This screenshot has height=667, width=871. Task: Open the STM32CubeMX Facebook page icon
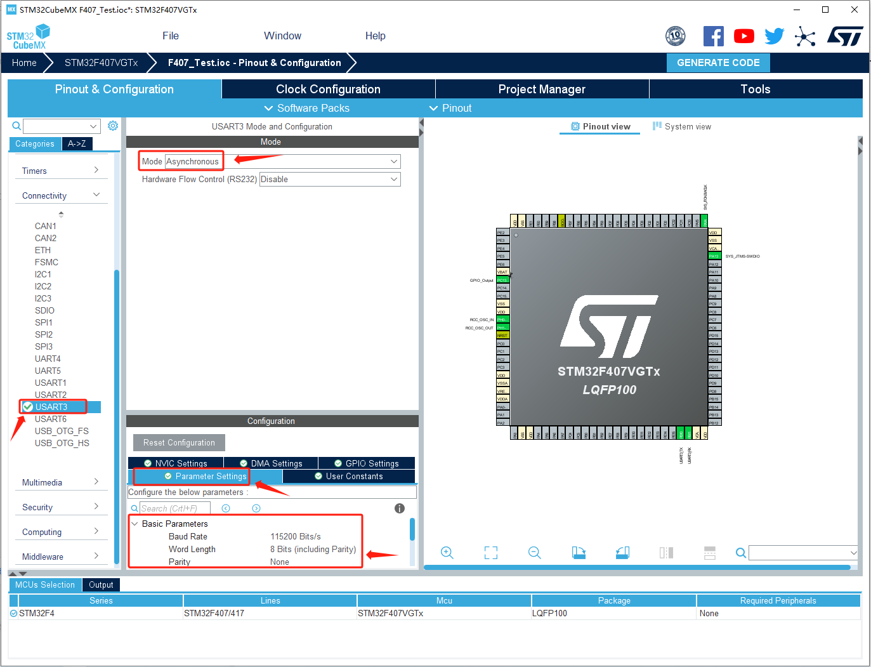point(713,36)
